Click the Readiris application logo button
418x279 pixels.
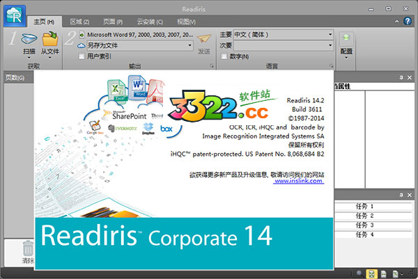point(15,16)
